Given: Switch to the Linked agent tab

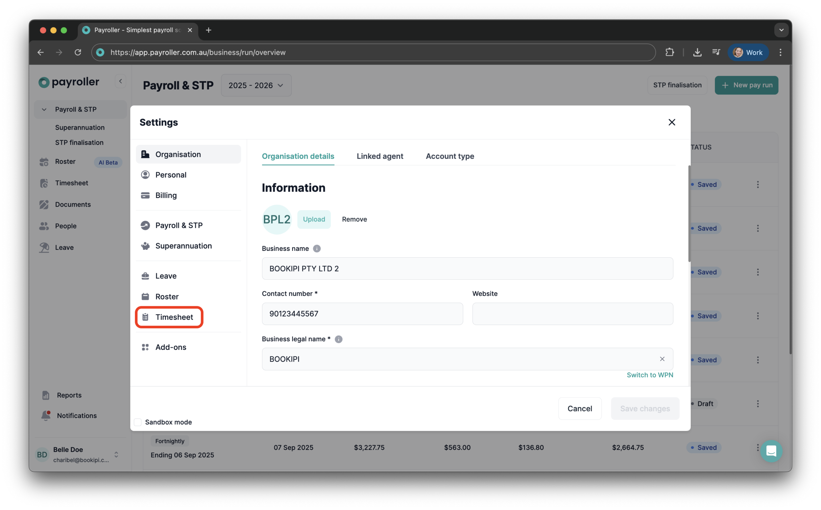Looking at the screenshot, I should pyautogui.click(x=380, y=156).
